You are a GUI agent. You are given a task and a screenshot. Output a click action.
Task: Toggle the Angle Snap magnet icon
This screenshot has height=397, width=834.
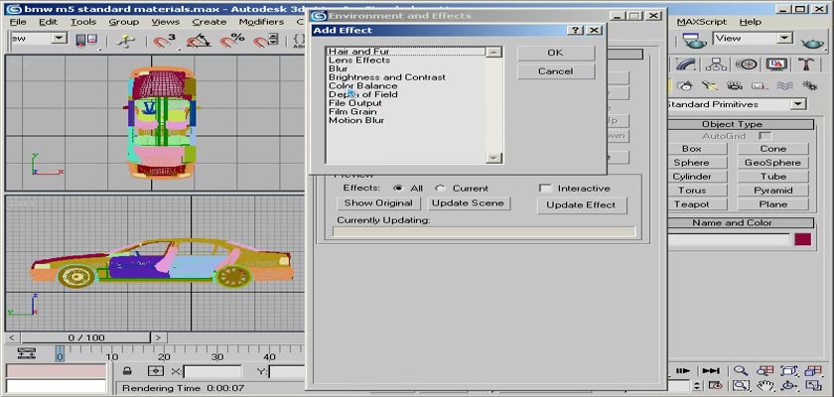tap(198, 41)
